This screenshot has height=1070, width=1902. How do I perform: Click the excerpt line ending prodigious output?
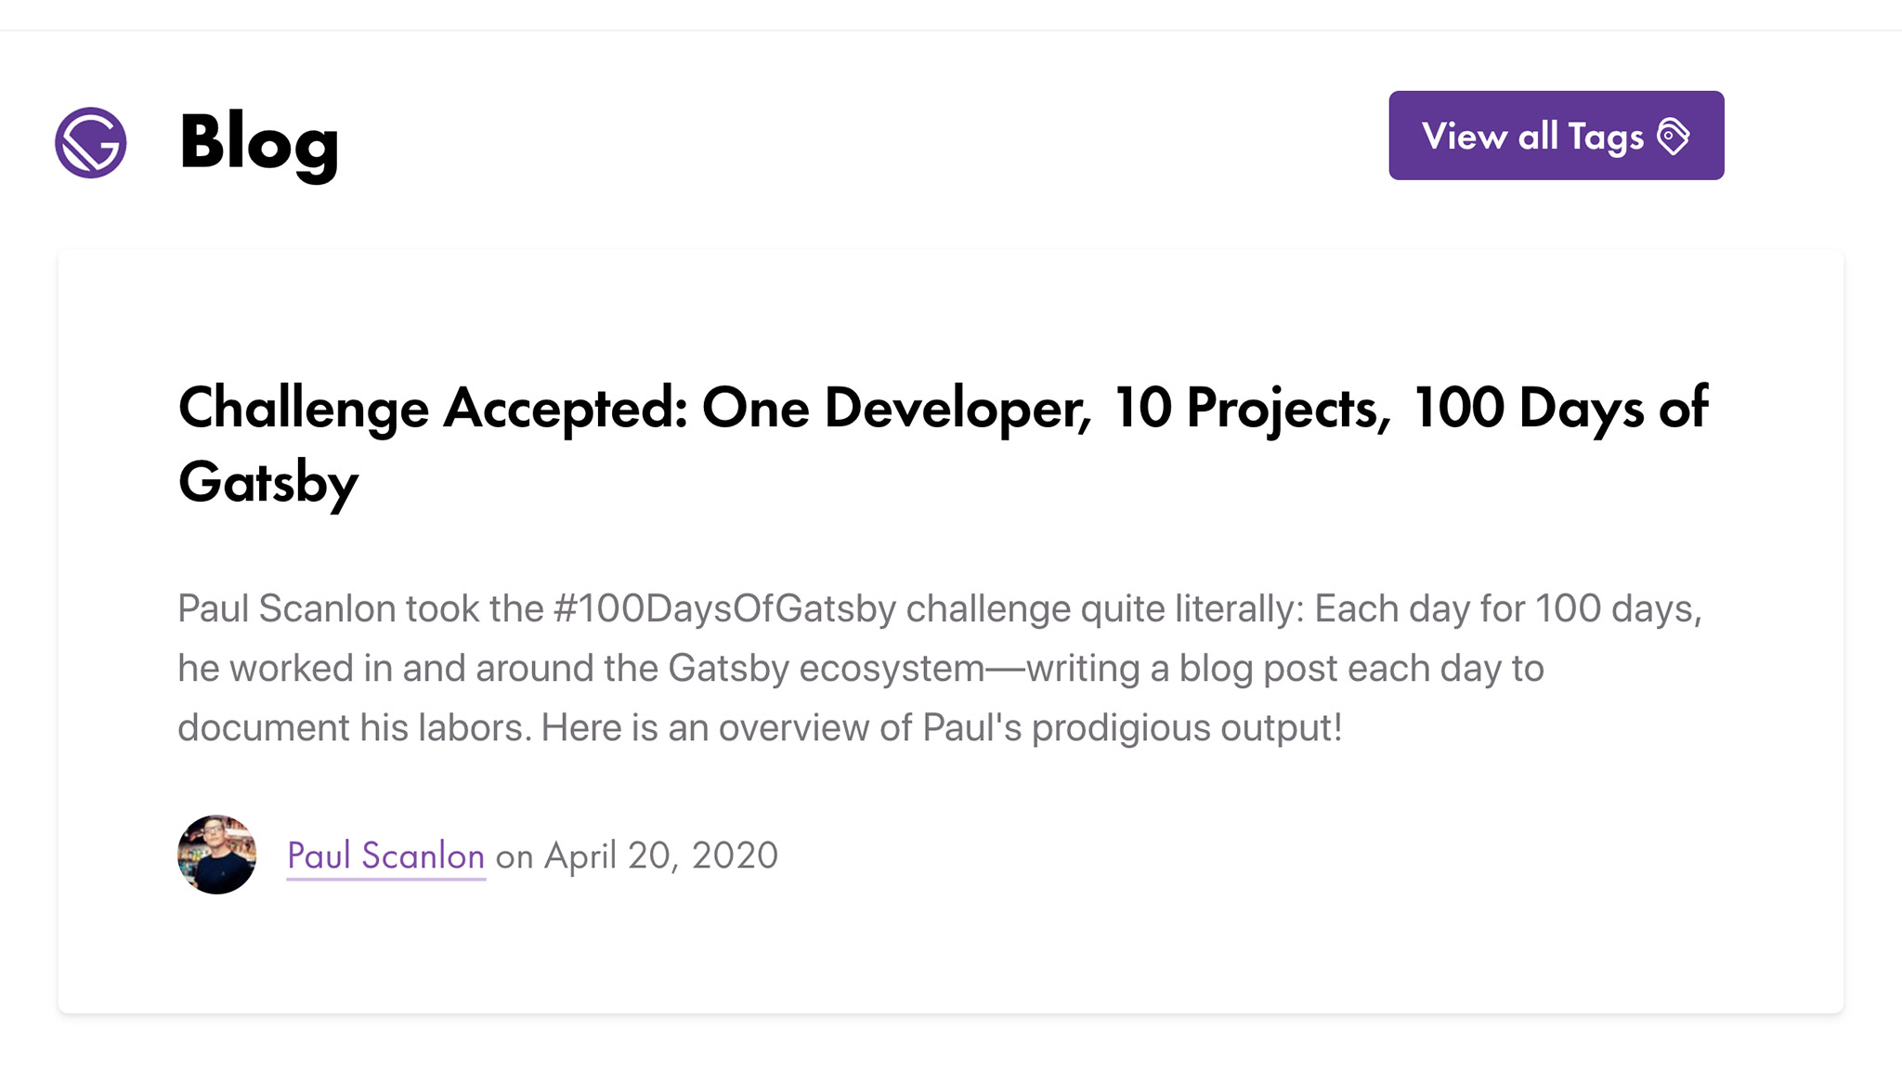[760, 728]
